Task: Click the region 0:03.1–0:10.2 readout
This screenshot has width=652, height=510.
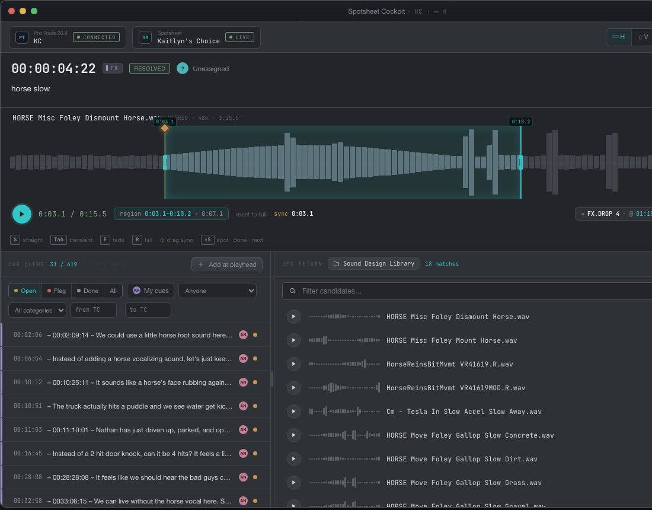Action: coord(171,214)
